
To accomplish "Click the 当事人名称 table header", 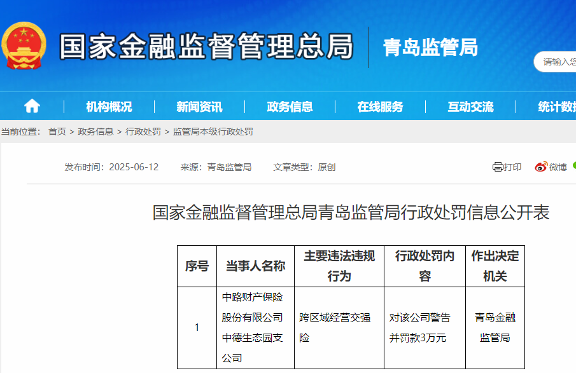I will coord(256,266).
